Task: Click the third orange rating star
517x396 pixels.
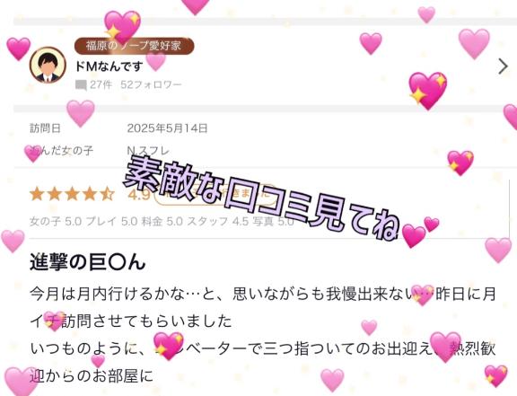Action: [72, 194]
